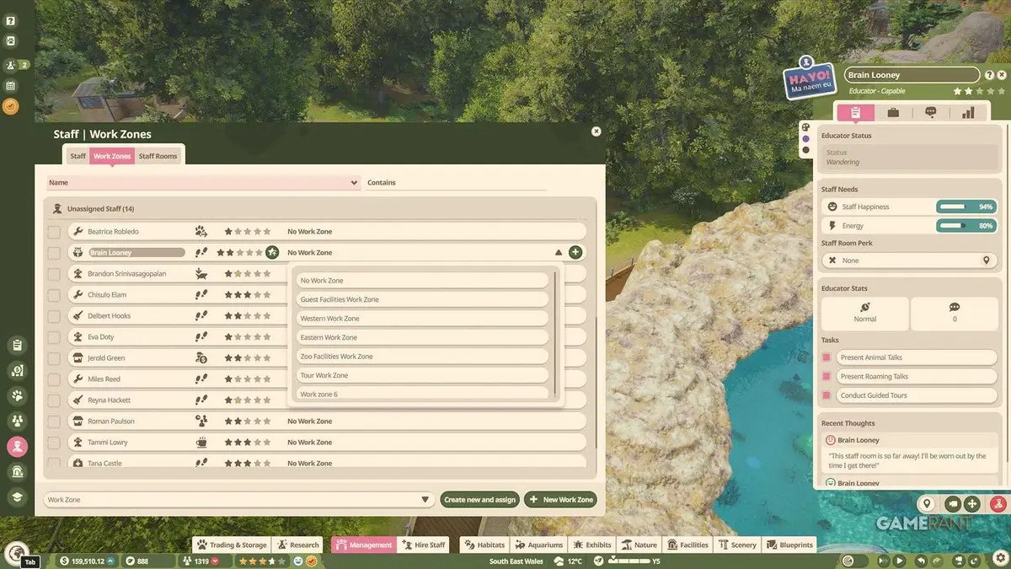Close the Brain Looney info panel

point(1002,75)
